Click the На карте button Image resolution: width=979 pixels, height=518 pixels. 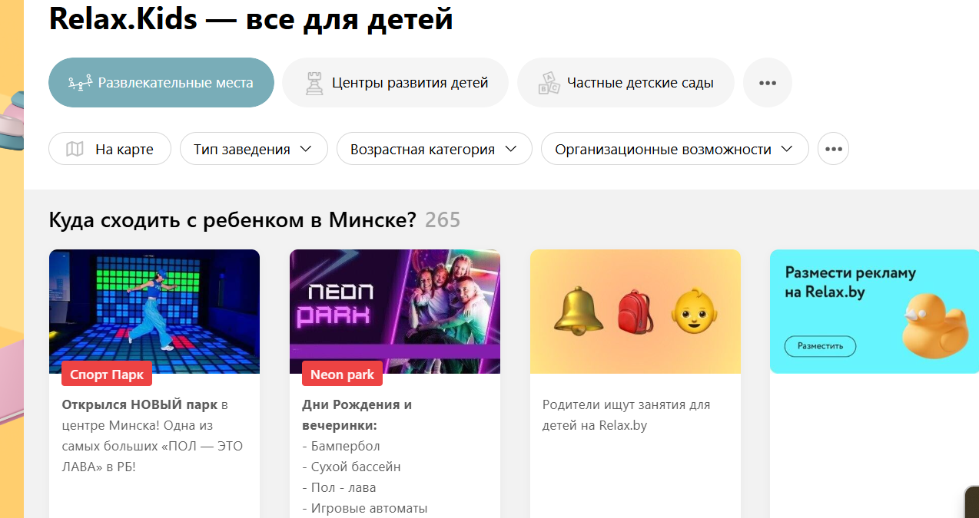coord(110,149)
